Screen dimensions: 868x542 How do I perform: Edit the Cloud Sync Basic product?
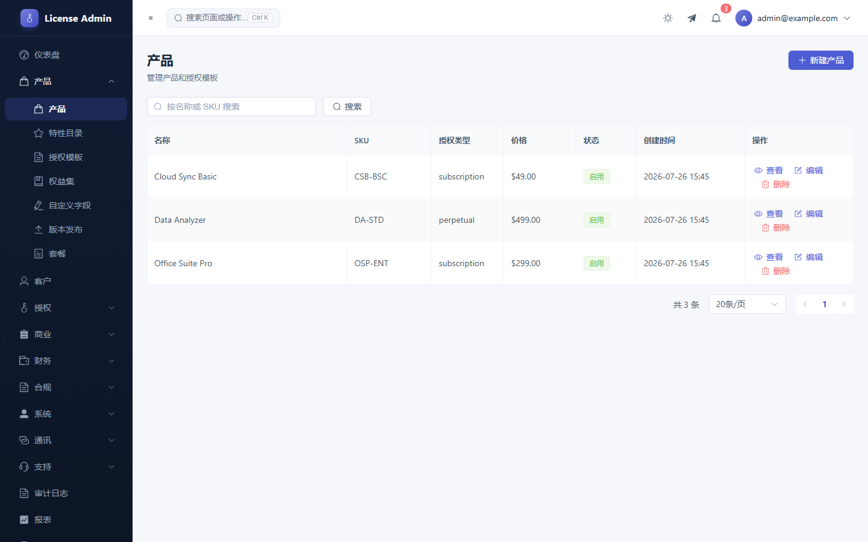pos(808,170)
